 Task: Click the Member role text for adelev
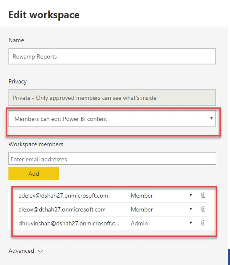(x=142, y=195)
